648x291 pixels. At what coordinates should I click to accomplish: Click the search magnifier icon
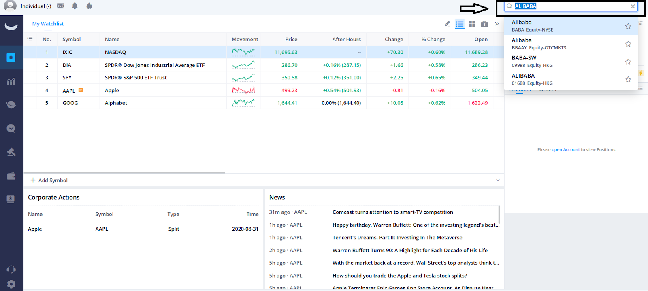(509, 6)
